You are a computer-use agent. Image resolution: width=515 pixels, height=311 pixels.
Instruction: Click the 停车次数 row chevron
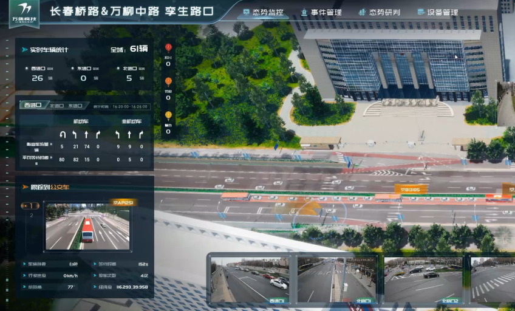click(x=95, y=275)
